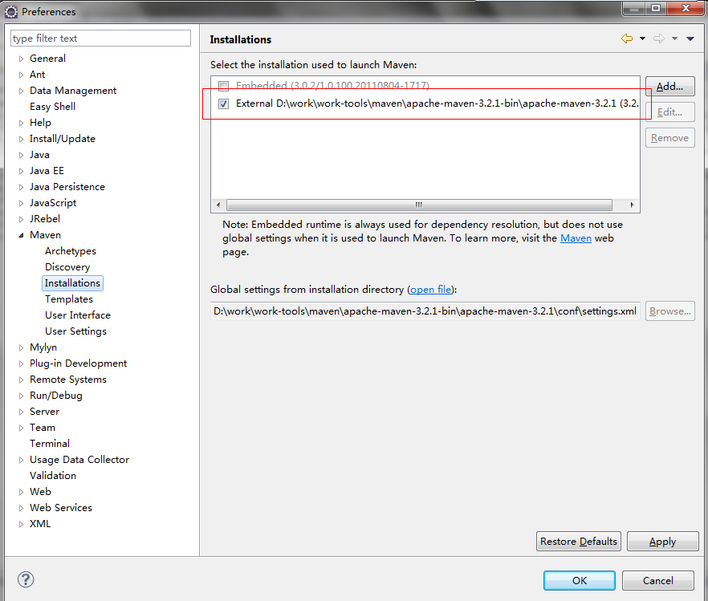Select Usage Data Collector item

click(79, 460)
